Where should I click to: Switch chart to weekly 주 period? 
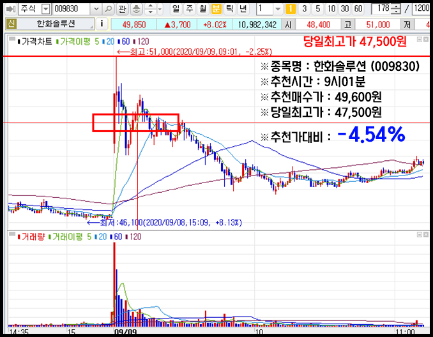point(190,9)
